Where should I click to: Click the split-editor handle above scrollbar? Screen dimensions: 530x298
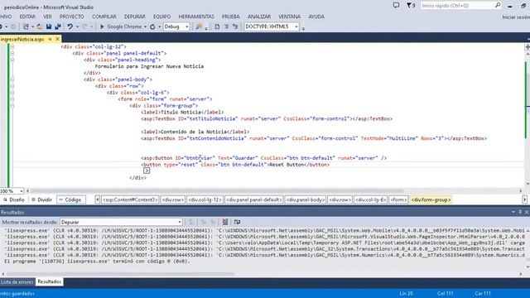pos(527,46)
